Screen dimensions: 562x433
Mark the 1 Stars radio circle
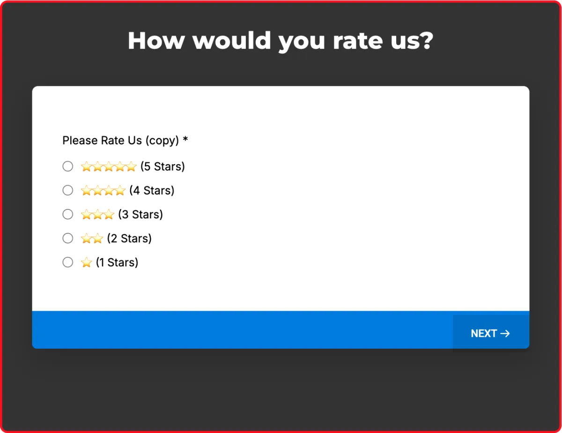coord(68,262)
